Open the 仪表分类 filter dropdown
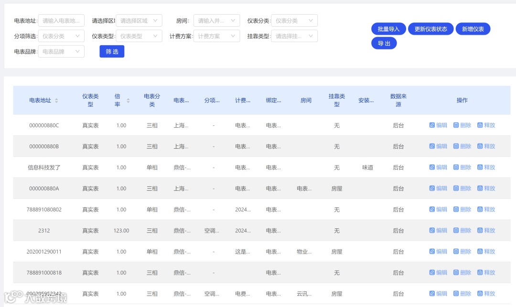The width and height of the screenshot is (516, 307). click(x=294, y=20)
